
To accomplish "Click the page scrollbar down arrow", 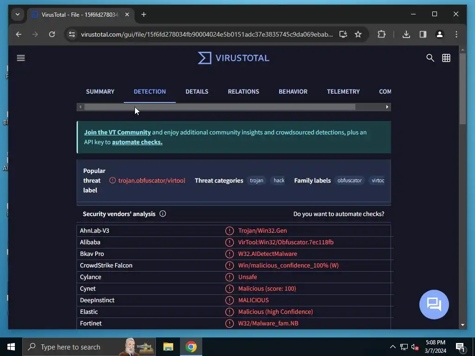I will [462, 325].
